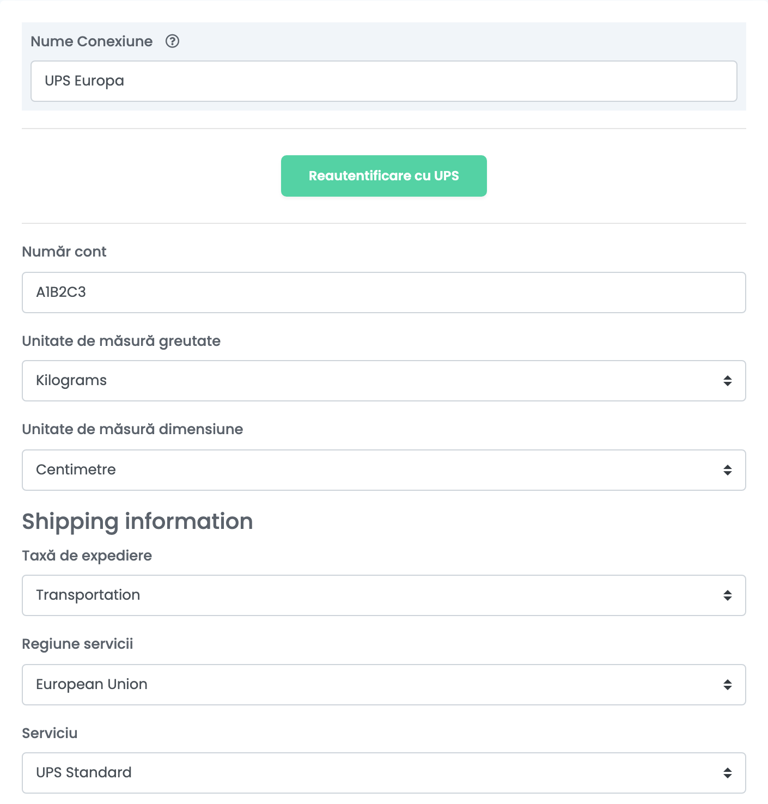This screenshot has height=804, width=768.
Task: Click the Shipping information heading
Action: [137, 522]
